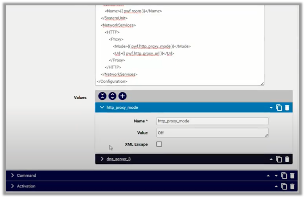
Task: Click the dns_server_3 label text
Action: [x=119, y=159]
